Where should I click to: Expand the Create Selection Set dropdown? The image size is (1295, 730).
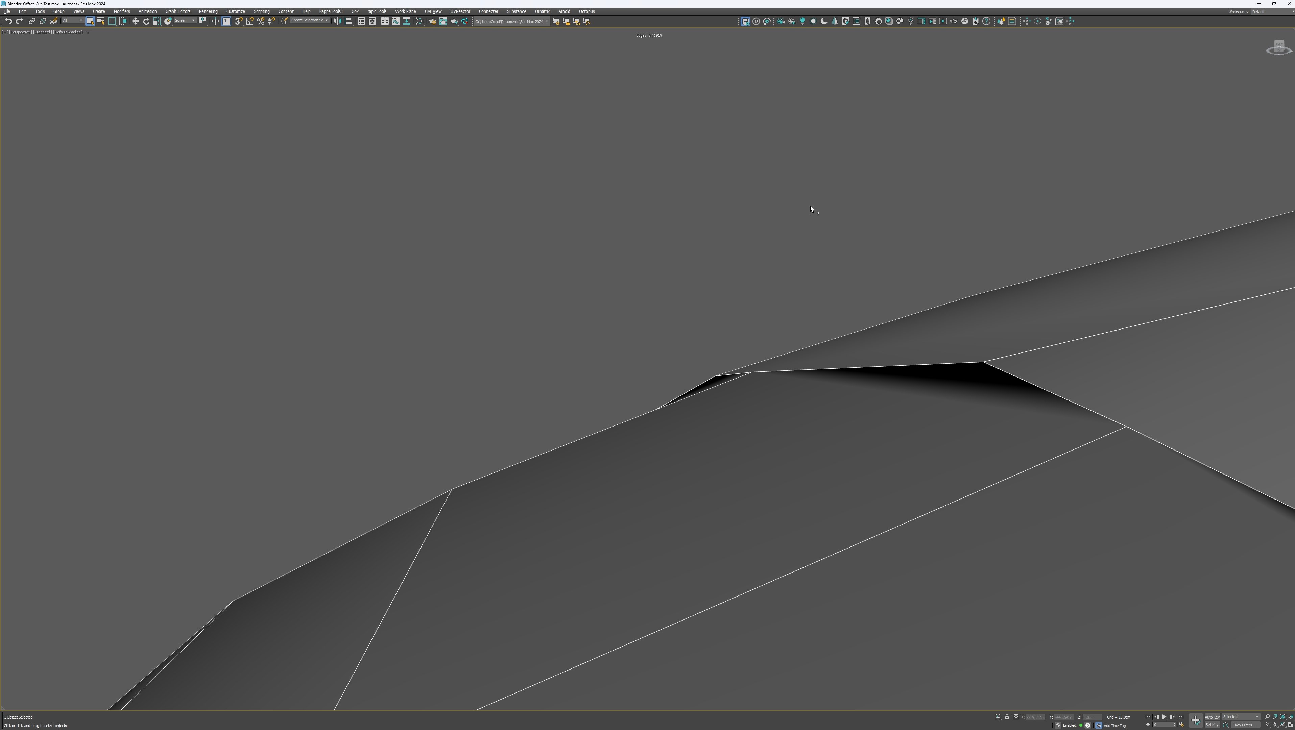[326, 21]
